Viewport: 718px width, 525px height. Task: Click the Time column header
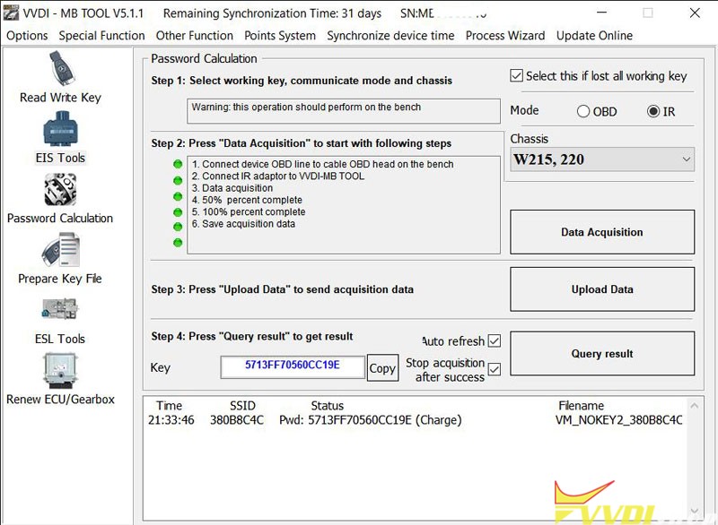(x=169, y=406)
